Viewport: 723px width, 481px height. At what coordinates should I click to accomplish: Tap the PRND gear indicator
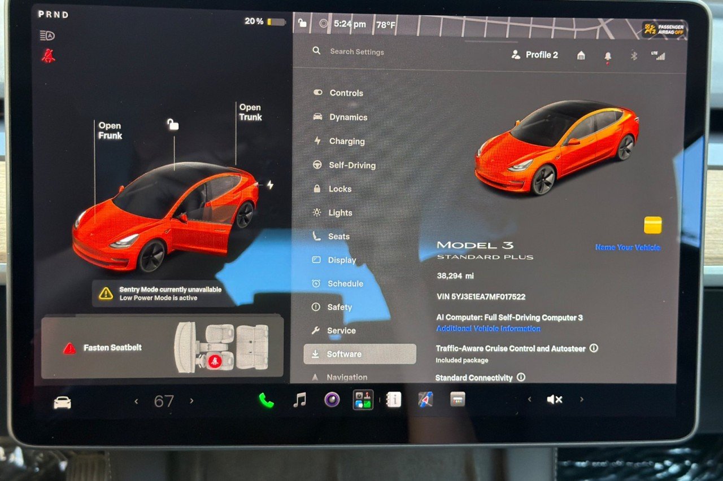tap(53, 15)
